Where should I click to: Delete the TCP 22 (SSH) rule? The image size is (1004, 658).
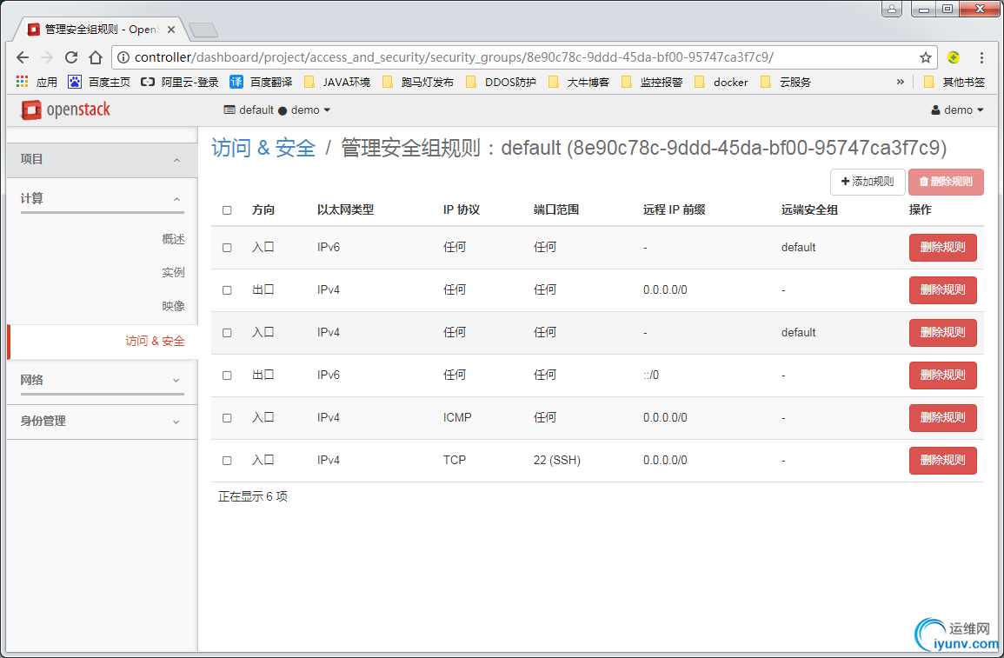point(942,461)
